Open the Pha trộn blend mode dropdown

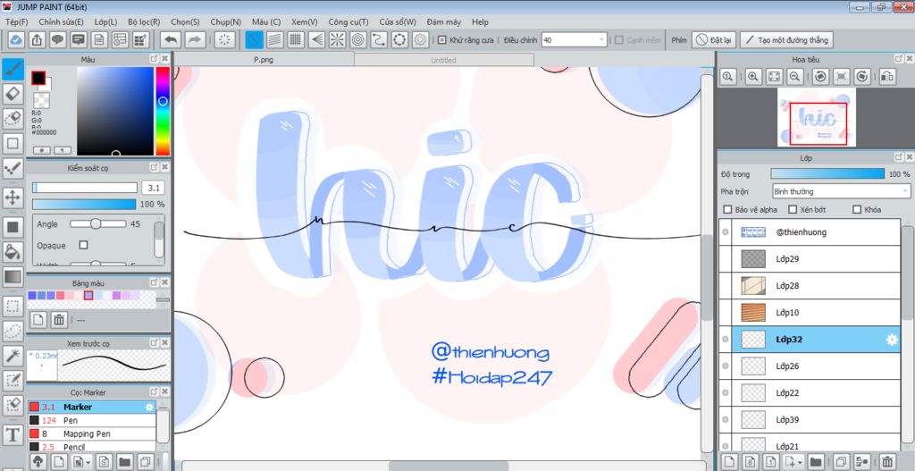(841, 191)
